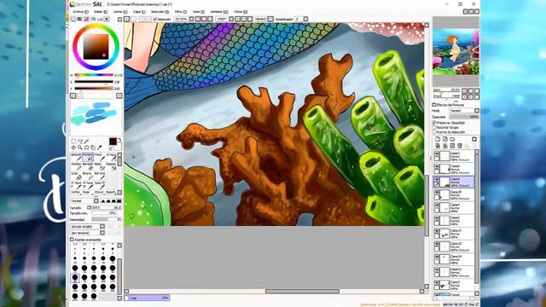Screen dimensions: 546x307
Task: Show the color wheel panel icon
Action: pyautogui.click(x=73, y=19)
